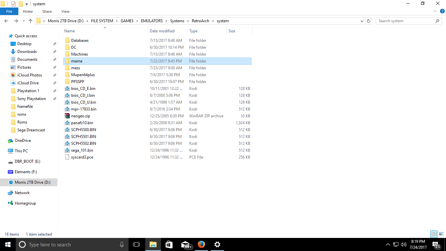This screenshot has height=251, width=446.
Task: Open Homegroup in navigation pane
Action: tap(22, 203)
